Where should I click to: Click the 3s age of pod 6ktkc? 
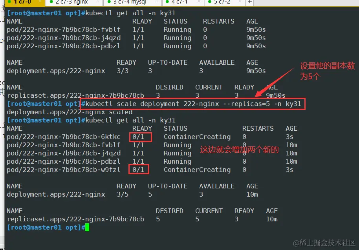[289, 137]
